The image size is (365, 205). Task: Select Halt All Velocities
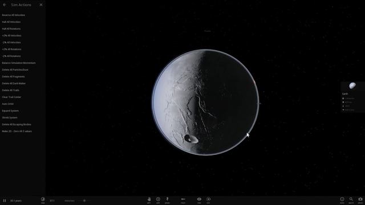click(x=11, y=22)
